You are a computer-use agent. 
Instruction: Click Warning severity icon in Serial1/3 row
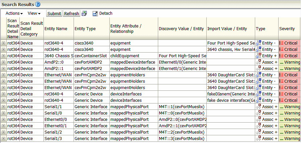click(281, 138)
